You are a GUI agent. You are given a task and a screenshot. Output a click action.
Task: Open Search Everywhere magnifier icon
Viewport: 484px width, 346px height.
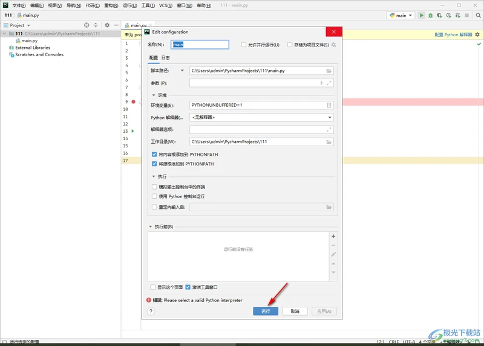(478, 16)
